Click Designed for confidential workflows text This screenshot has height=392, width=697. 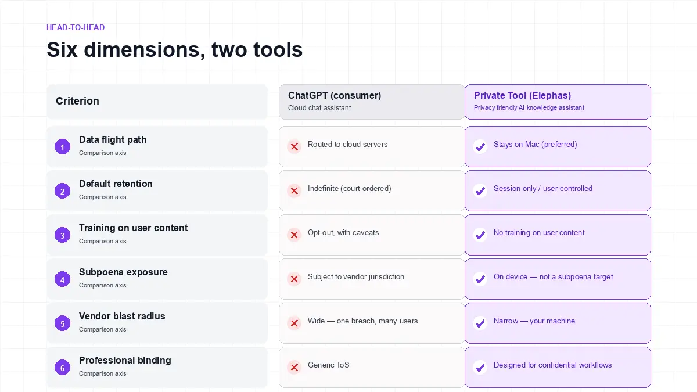point(552,365)
